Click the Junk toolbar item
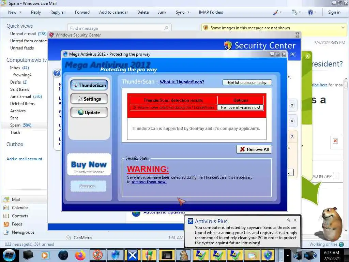 162,12
